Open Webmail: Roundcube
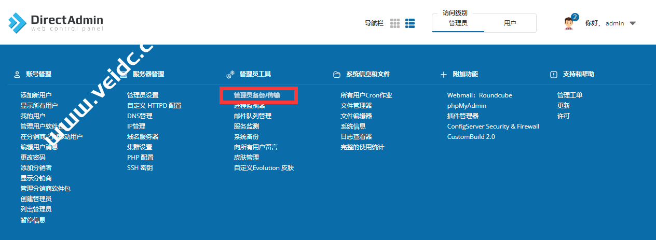656x240 pixels. click(480, 95)
